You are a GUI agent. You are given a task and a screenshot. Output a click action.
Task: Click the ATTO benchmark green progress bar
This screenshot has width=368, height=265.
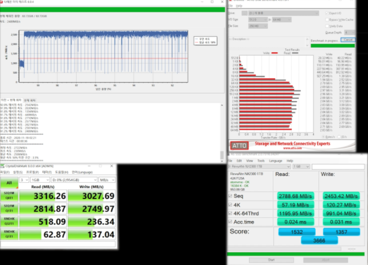[332, 46]
